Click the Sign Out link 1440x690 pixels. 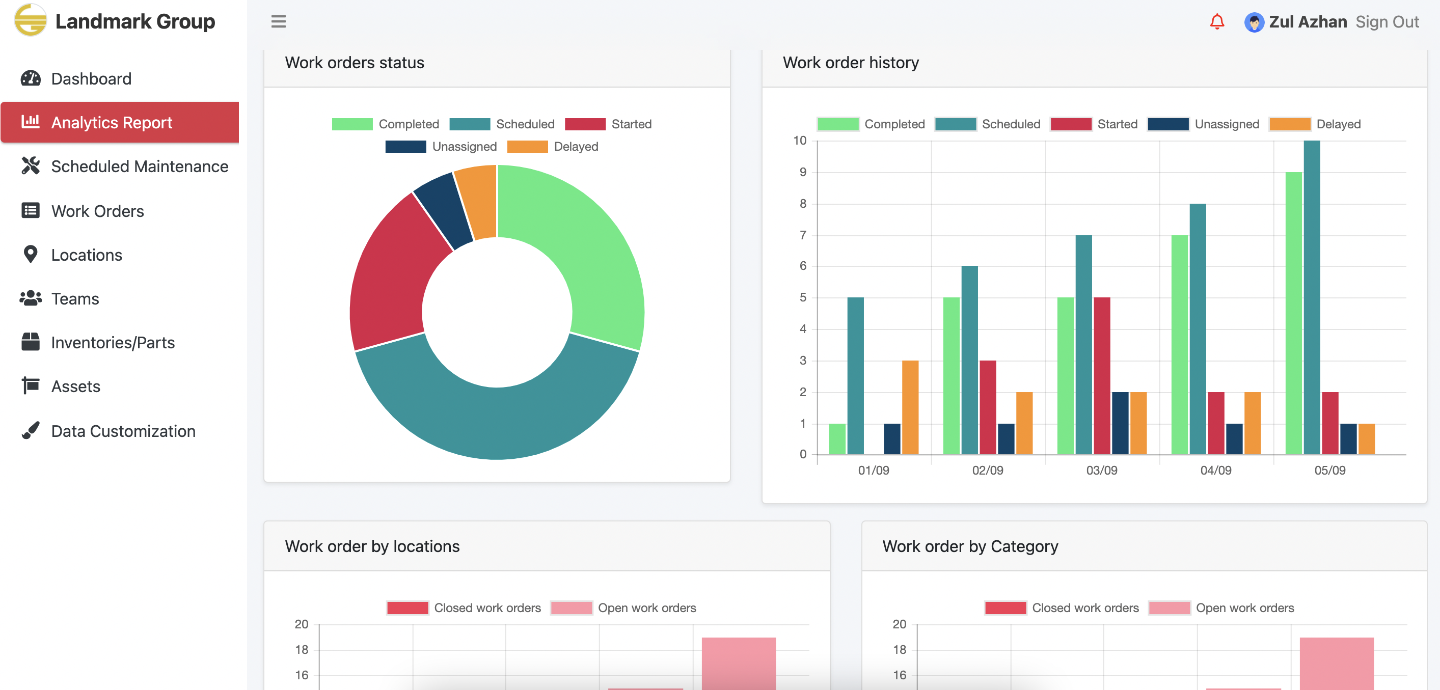pyautogui.click(x=1387, y=22)
